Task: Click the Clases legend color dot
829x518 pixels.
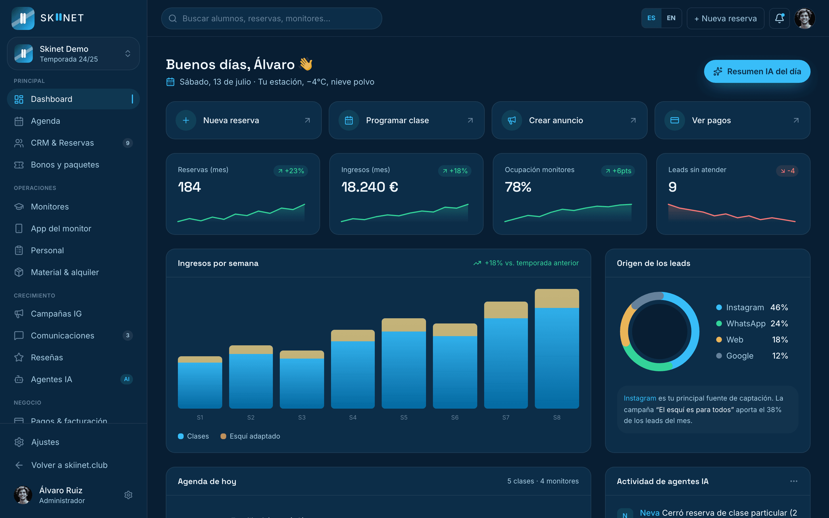Action: 180,436
